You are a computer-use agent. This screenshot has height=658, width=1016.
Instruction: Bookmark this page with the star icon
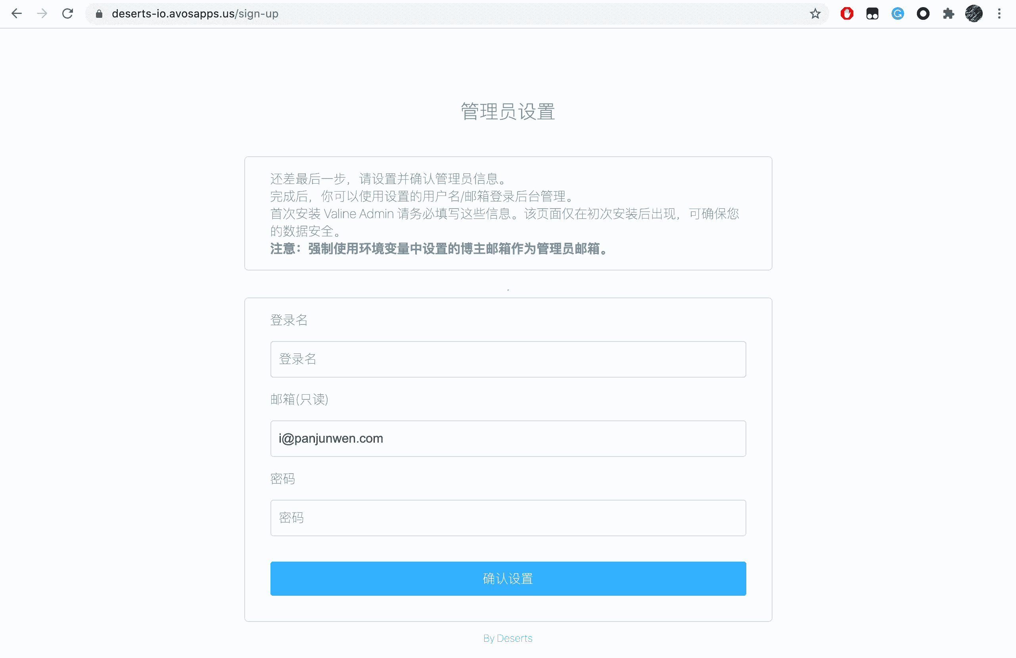click(815, 13)
